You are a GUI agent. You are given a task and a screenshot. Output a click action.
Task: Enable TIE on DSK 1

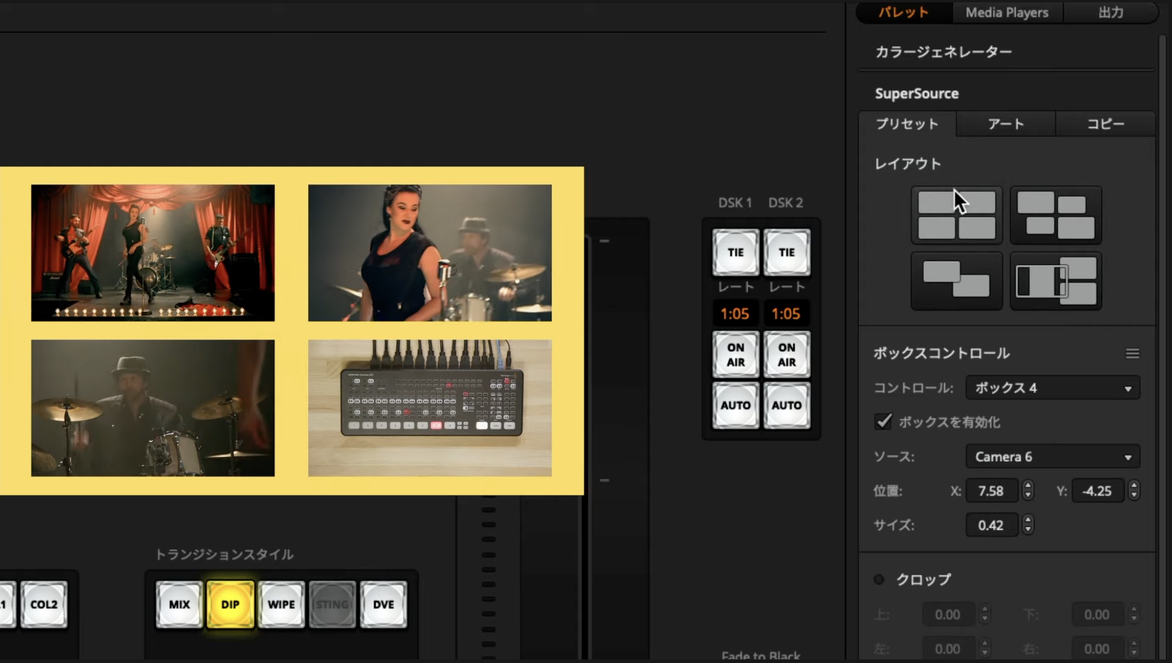(735, 253)
